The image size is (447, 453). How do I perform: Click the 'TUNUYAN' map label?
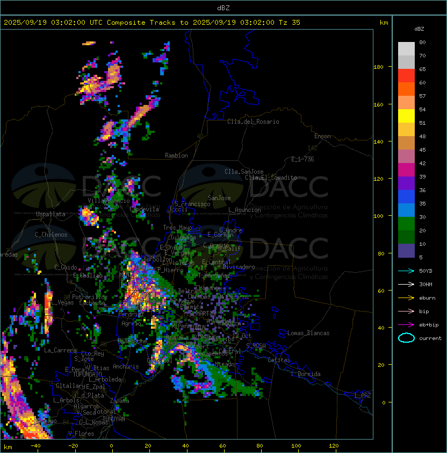click(x=114, y=419)
